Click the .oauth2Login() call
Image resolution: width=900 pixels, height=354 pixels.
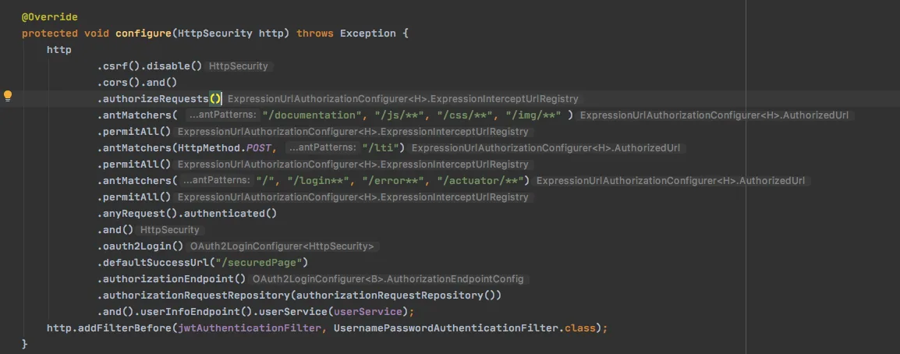[x=140, y=246]
